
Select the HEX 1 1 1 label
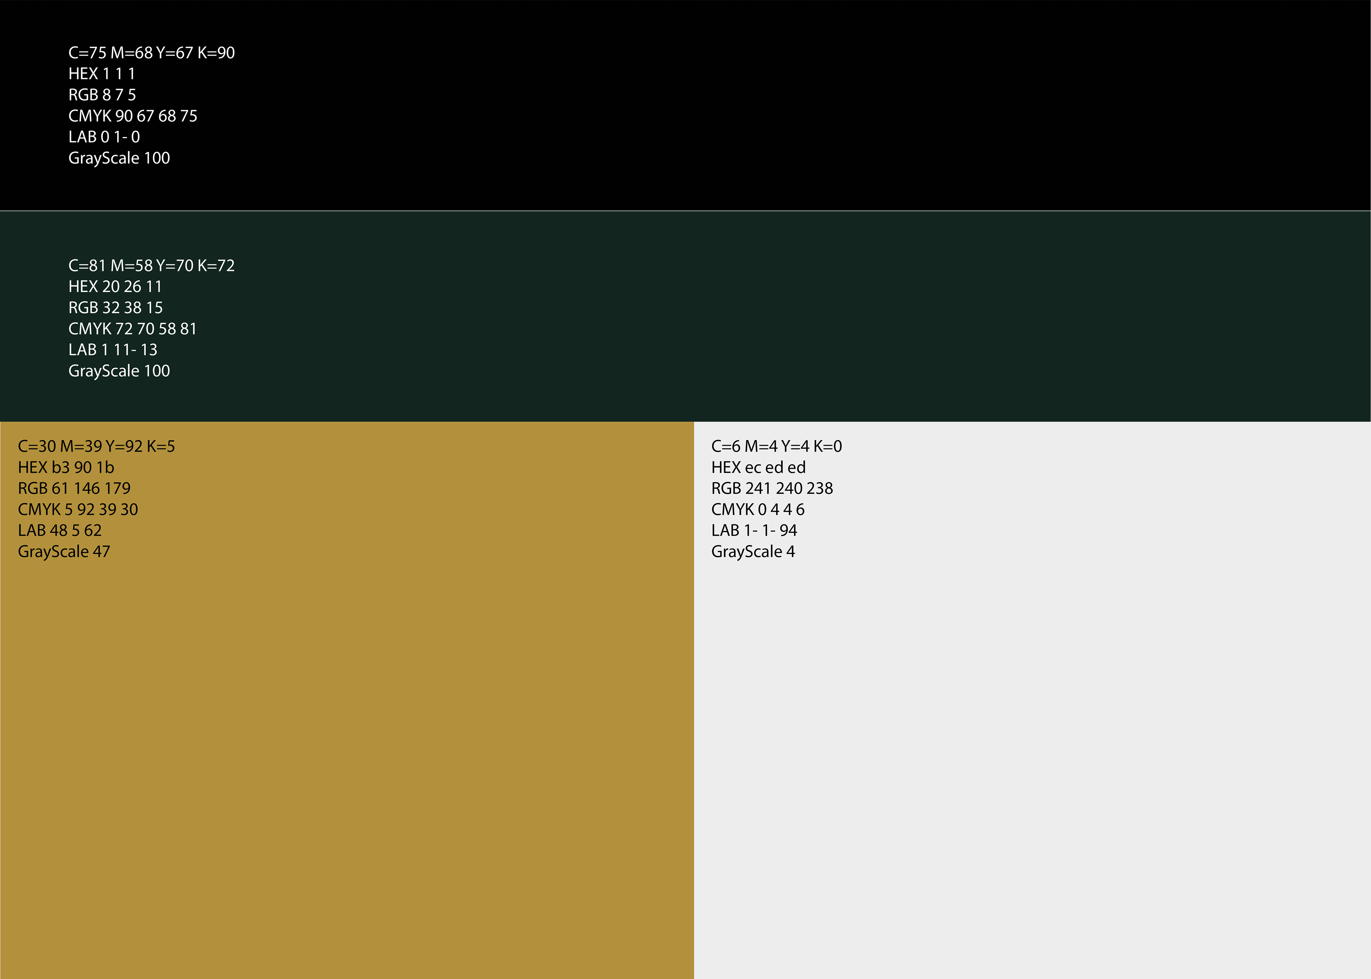[x=101, y=74]
